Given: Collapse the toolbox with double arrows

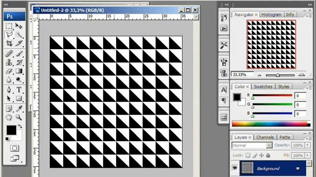Looking at the screenshot, I should pyautogui.click(x=6, y=4).
